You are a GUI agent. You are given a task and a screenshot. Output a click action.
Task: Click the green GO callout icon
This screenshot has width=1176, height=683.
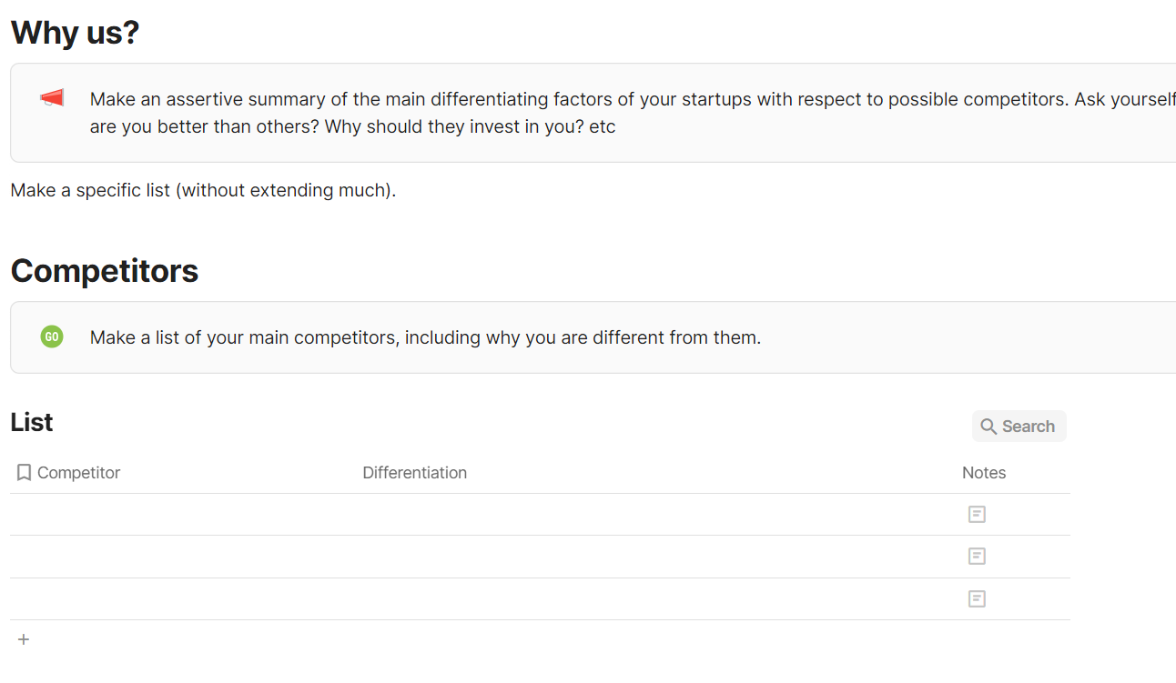pyautogui.click(x=52, y=337)
